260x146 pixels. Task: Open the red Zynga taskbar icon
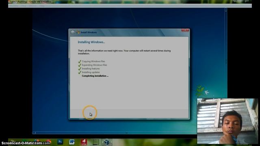(x=84, y=142)
